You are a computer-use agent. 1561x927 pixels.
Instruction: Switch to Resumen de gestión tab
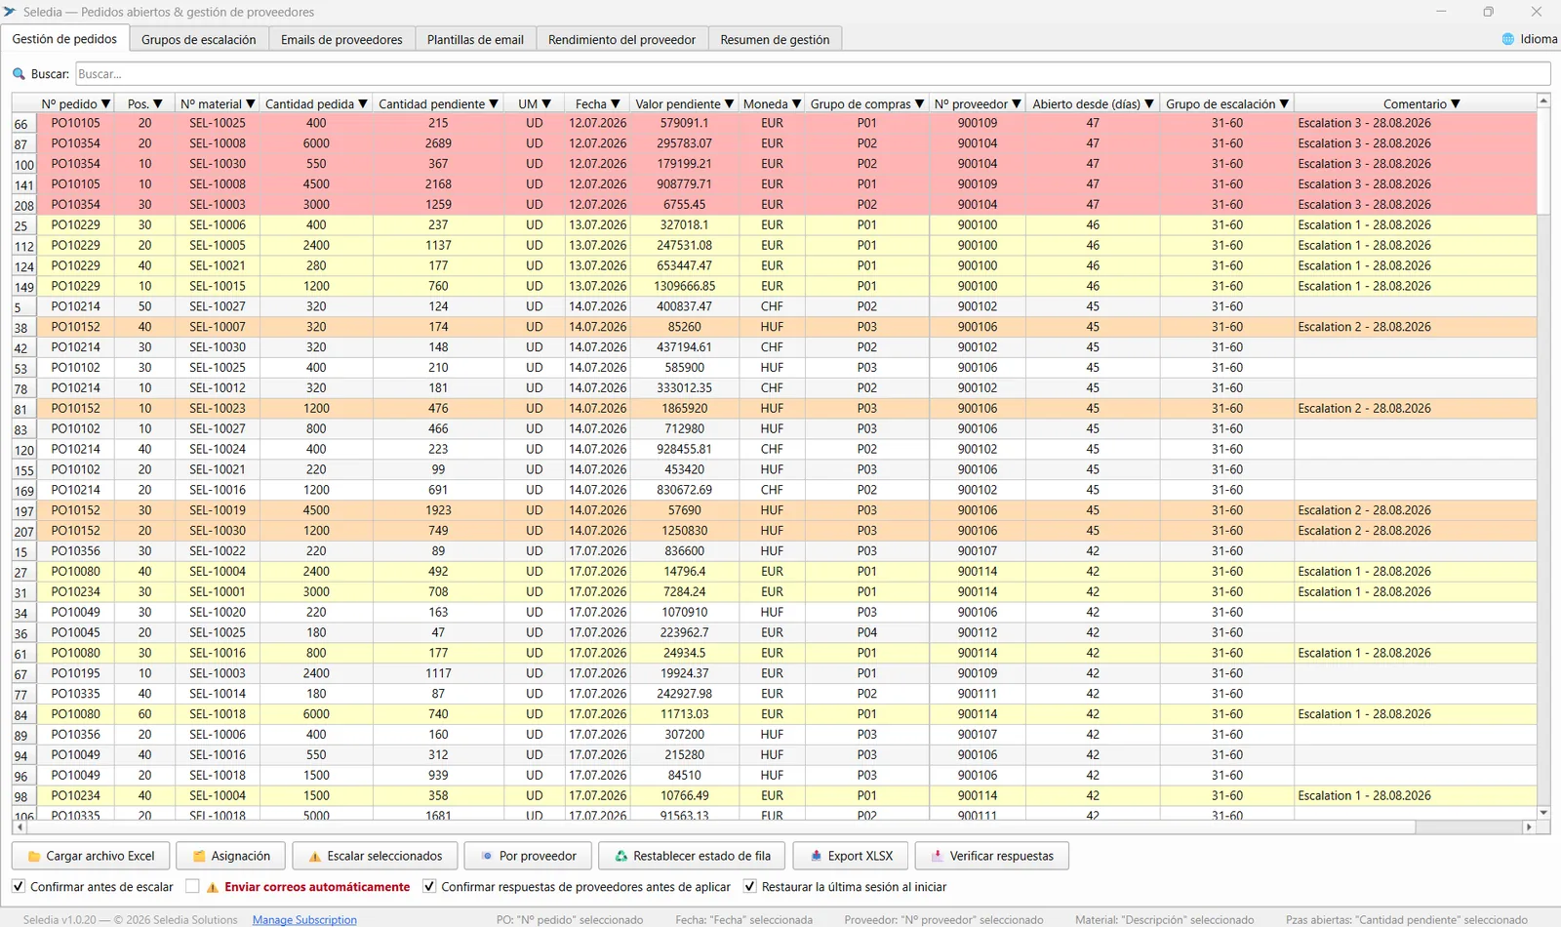click(775, 40)
